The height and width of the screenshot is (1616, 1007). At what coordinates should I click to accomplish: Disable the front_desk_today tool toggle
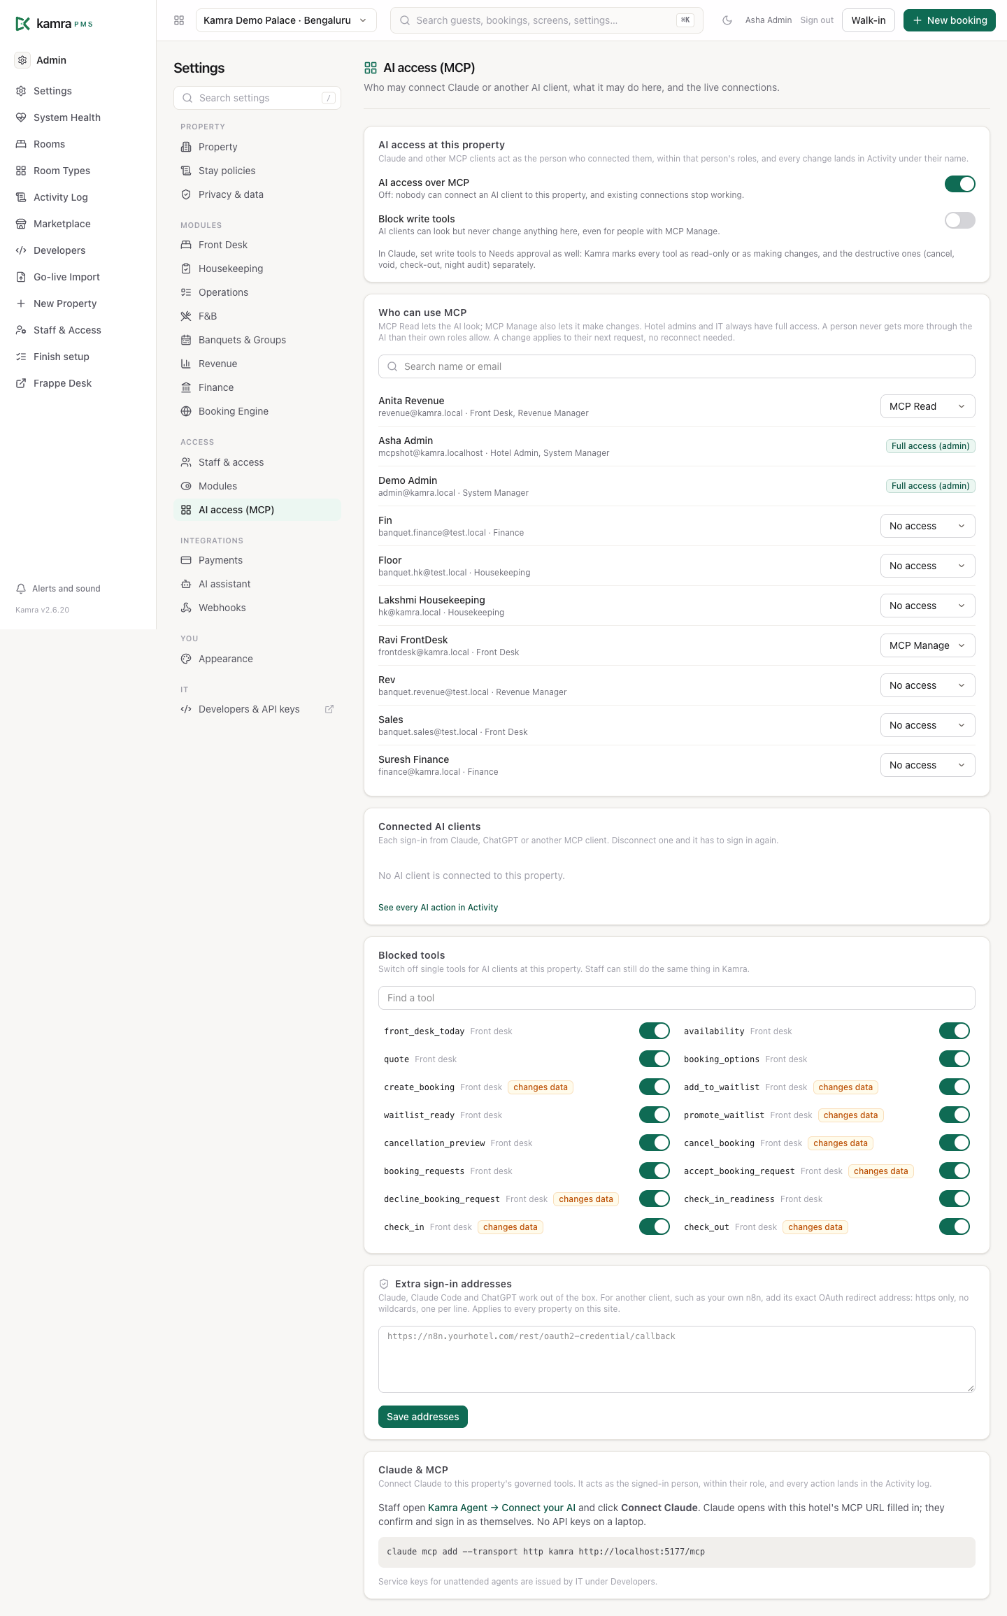(x=655, y=1031)
